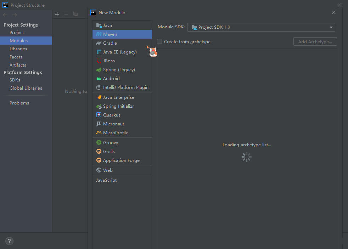Click the Spring Initializr icon
Screen dimensions: 348x249
(99, 106)
